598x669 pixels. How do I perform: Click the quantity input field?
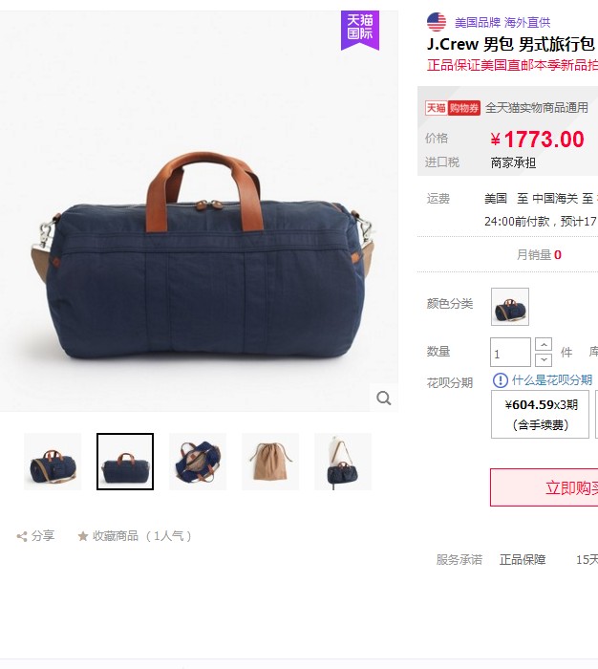pos(510,353)
